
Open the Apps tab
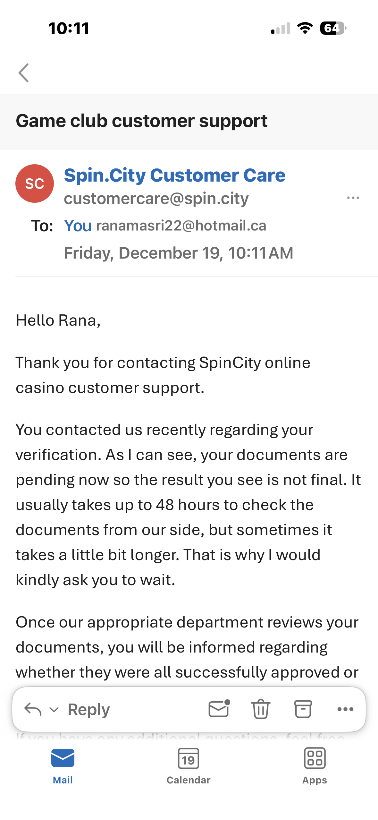coord(315,766)
